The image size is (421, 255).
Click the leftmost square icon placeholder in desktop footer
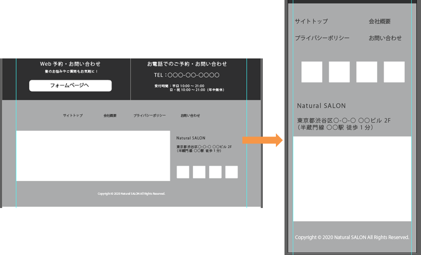coord(183,172)
